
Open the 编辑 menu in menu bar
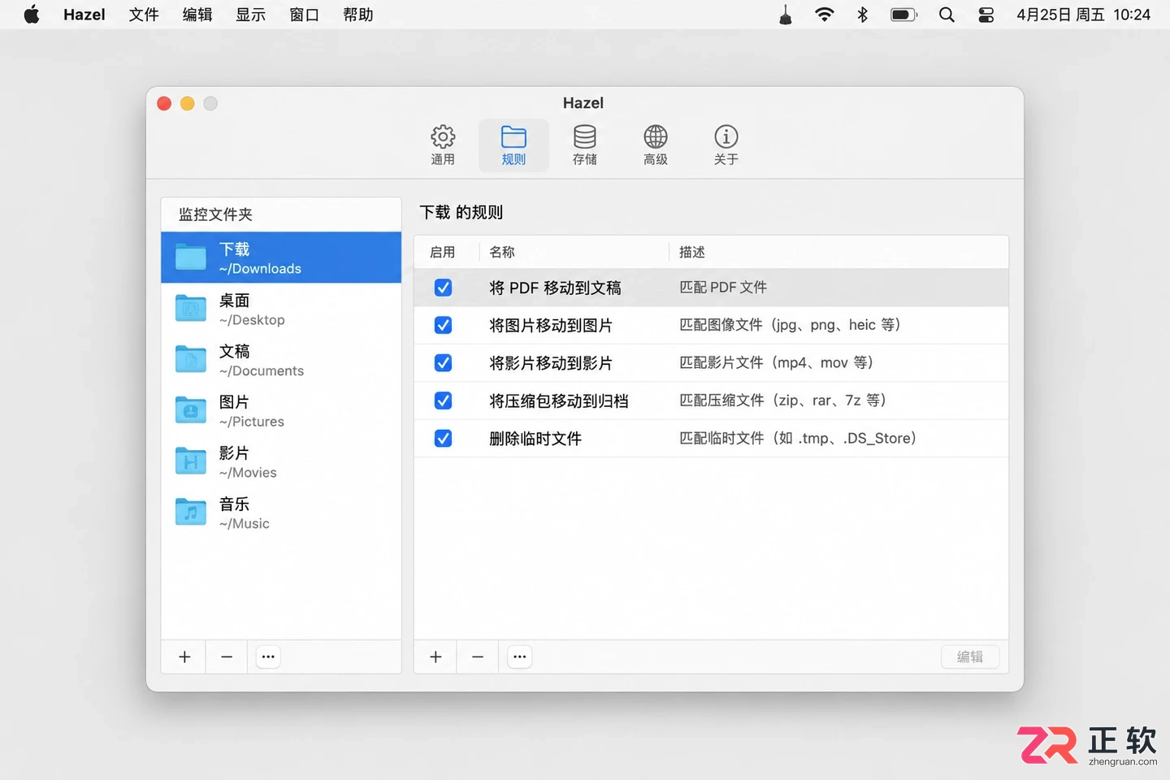pos(197,15)
